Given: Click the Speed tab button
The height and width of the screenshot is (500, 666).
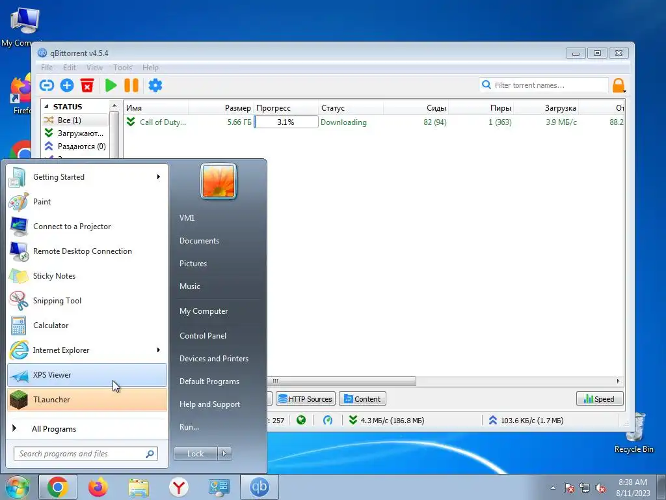Looking at the screenshot, I should pos(600,399).
